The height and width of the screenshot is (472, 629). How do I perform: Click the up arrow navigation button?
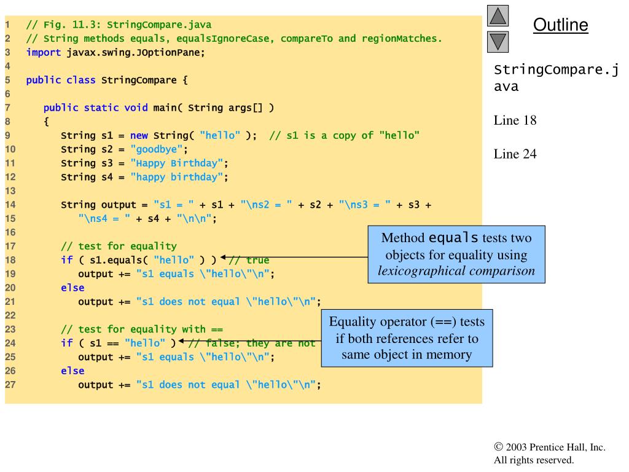498,16
